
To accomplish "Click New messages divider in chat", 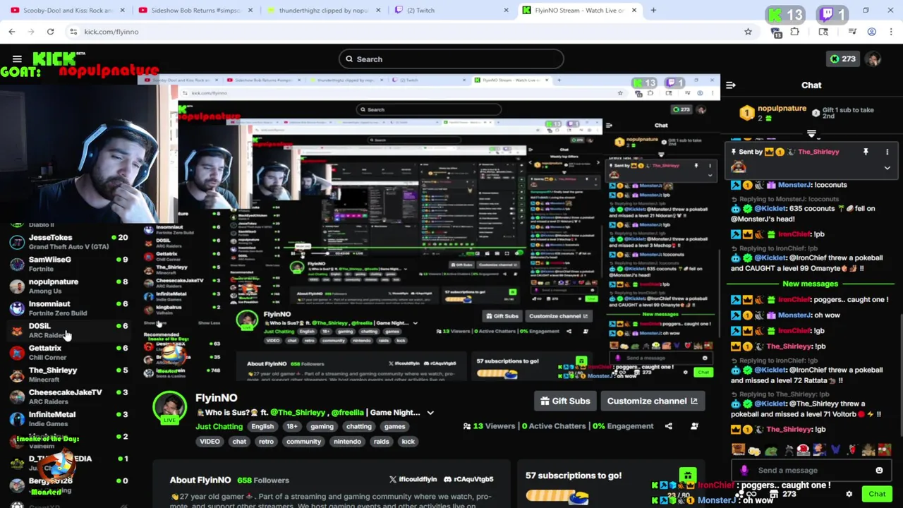I will coord(810,284).
